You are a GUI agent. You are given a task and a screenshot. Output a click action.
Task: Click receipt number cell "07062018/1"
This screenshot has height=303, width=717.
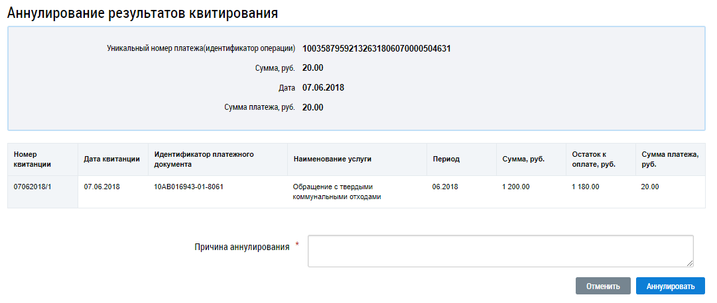pos(33,187)
